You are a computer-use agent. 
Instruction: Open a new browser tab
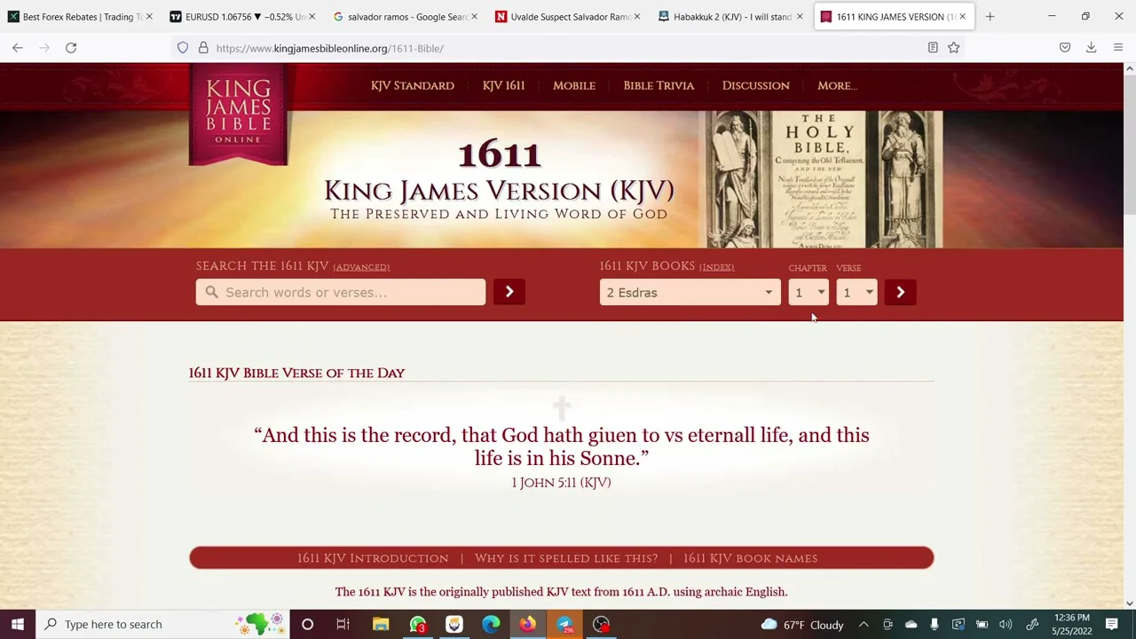tap(990, 16)
